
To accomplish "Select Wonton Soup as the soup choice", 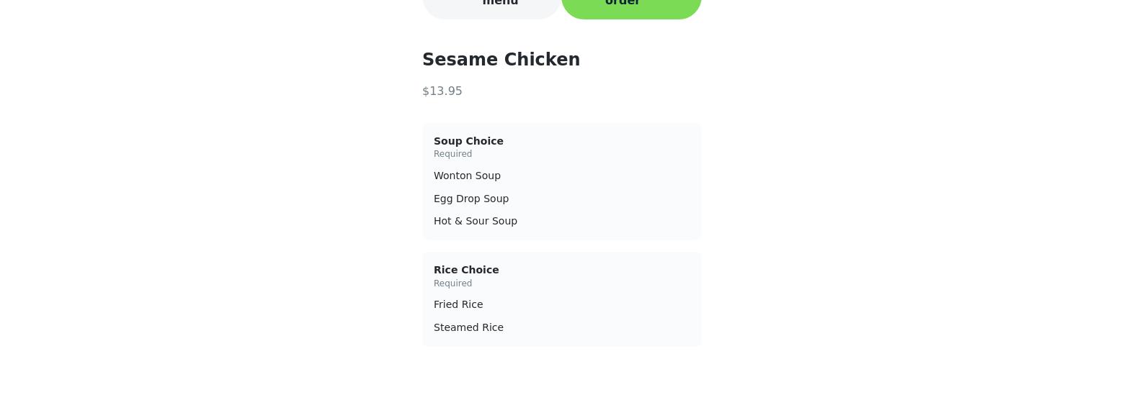I will (x=467, y=176).
